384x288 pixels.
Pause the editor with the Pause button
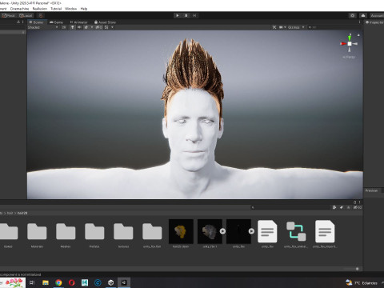point(186,15)
